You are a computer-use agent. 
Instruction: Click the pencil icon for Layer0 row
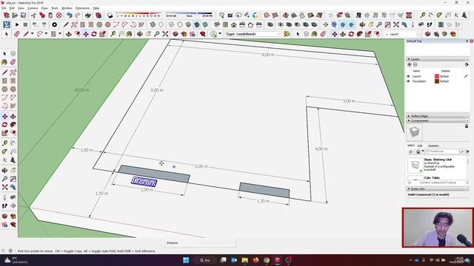(466, 76)
